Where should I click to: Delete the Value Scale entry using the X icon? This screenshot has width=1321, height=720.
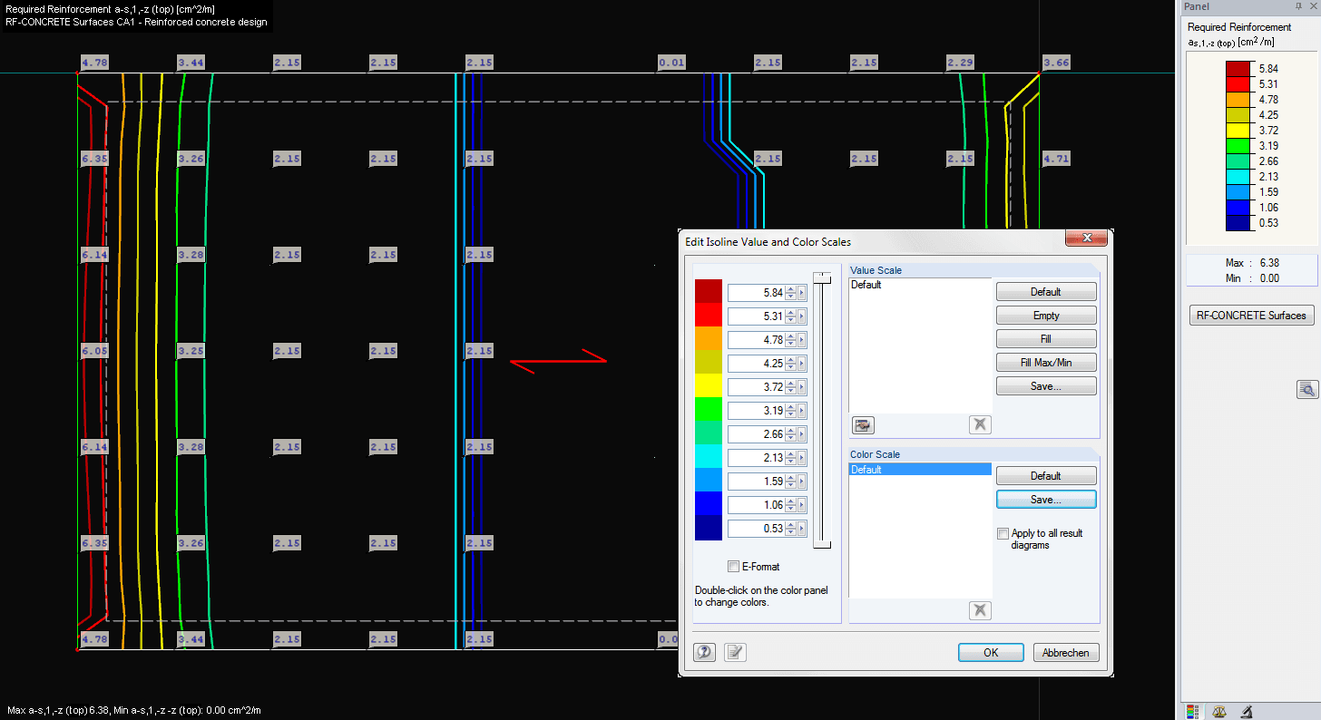pos(980,423)
